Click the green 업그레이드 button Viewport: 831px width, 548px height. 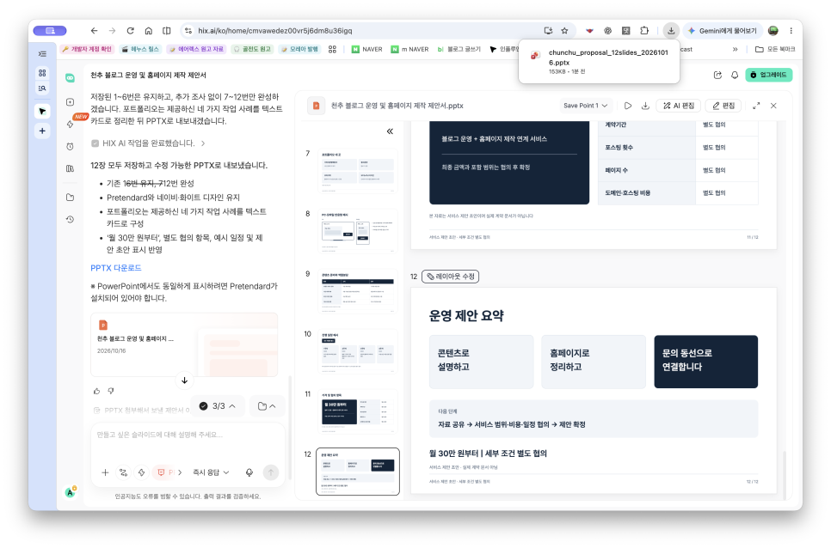click(x=768, y=75)
